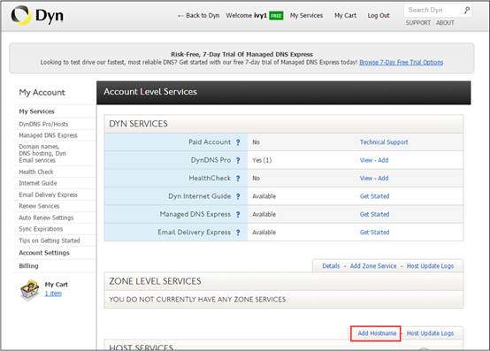
Task: Click the question mark for Email Delivery Express
Action: [238, 233]
